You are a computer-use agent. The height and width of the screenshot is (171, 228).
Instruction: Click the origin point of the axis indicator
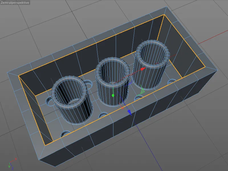pos(10,162)
